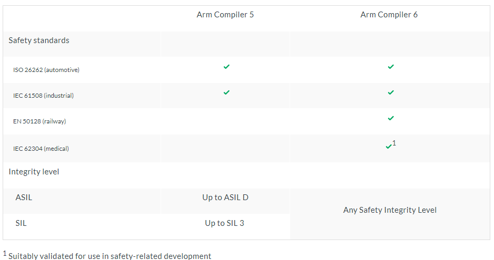Viewport: 494px width, 260px height.
Task: Click the Any Safety Integrity Level cell
Action: point(390,210)
